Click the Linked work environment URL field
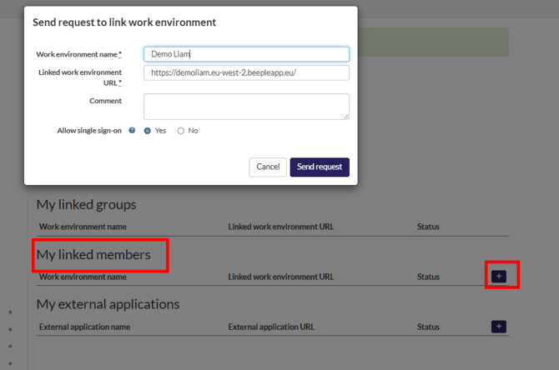This screenshot has width=559, height=370. pyautogui.click(x=246, y=73)
